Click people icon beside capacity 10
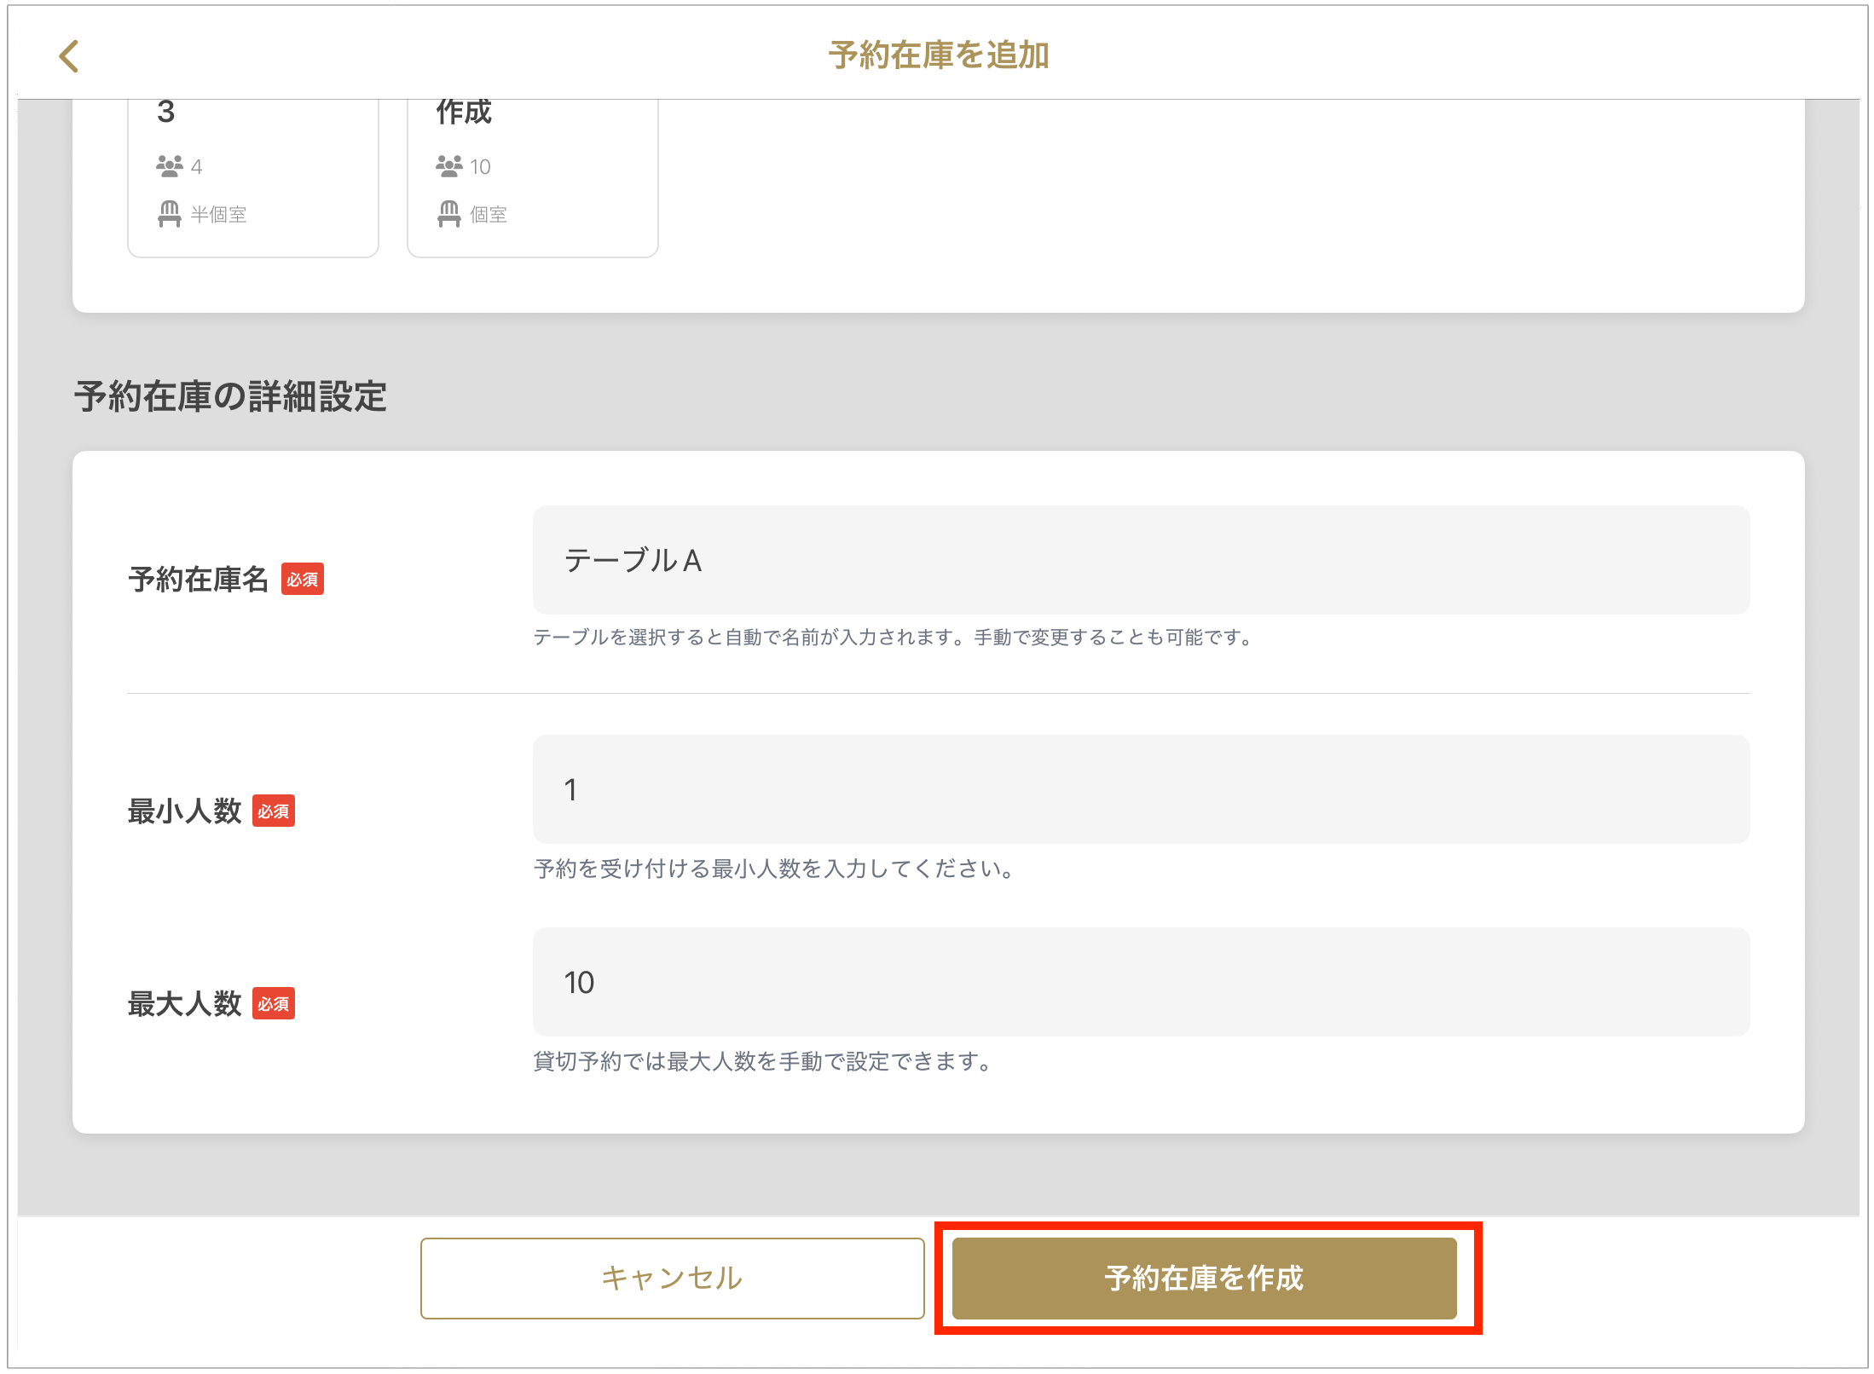 point(448,166)
